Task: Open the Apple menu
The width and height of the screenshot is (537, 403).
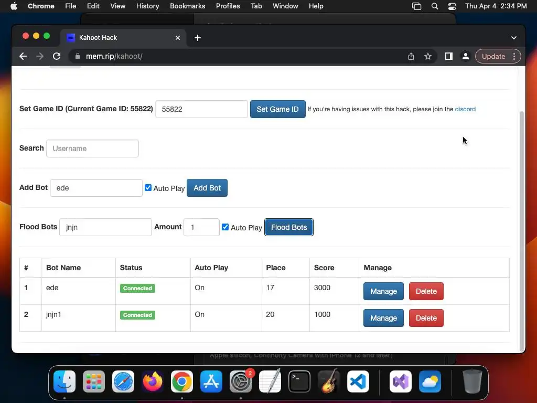Action: click(x=14, y=6)
